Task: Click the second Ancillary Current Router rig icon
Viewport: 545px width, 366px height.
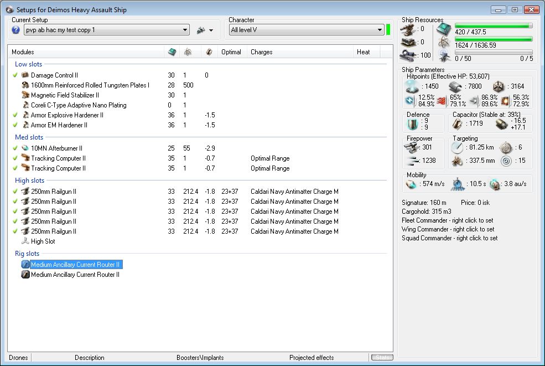Action: [x=25, y=275]
